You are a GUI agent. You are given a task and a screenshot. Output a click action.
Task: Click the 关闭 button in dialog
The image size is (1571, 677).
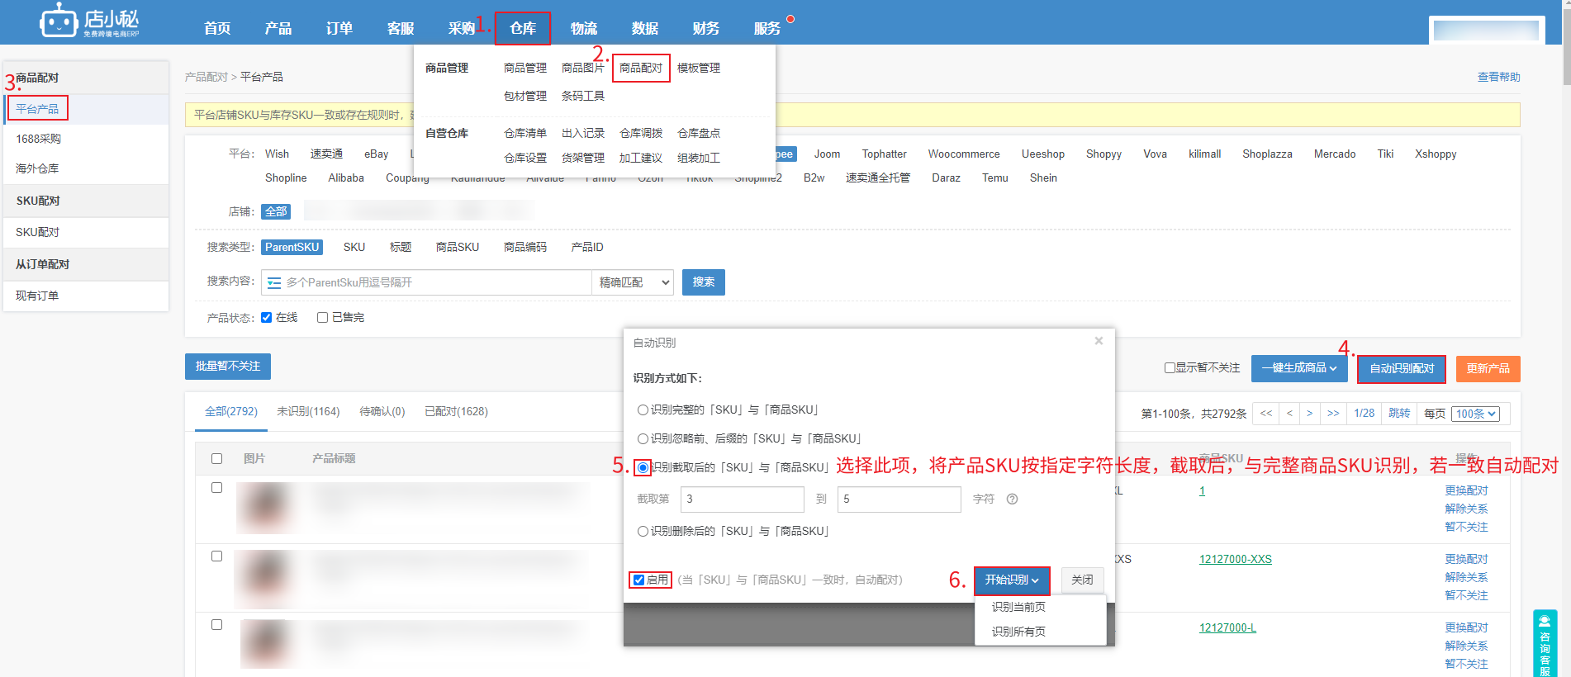click(1082, 580)
